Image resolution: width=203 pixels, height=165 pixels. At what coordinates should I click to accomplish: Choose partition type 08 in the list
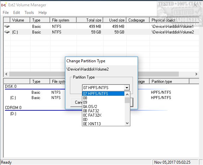[x=103, y=98]
